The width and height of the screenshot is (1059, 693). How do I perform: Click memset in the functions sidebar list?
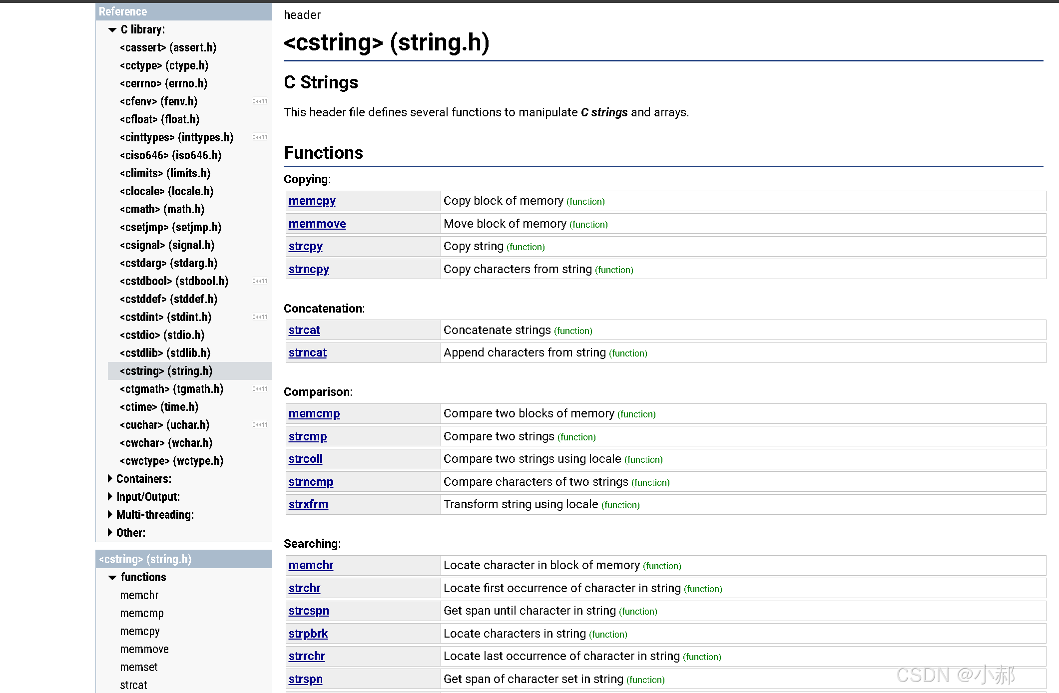pyautogui.click(x=139, y=668)
